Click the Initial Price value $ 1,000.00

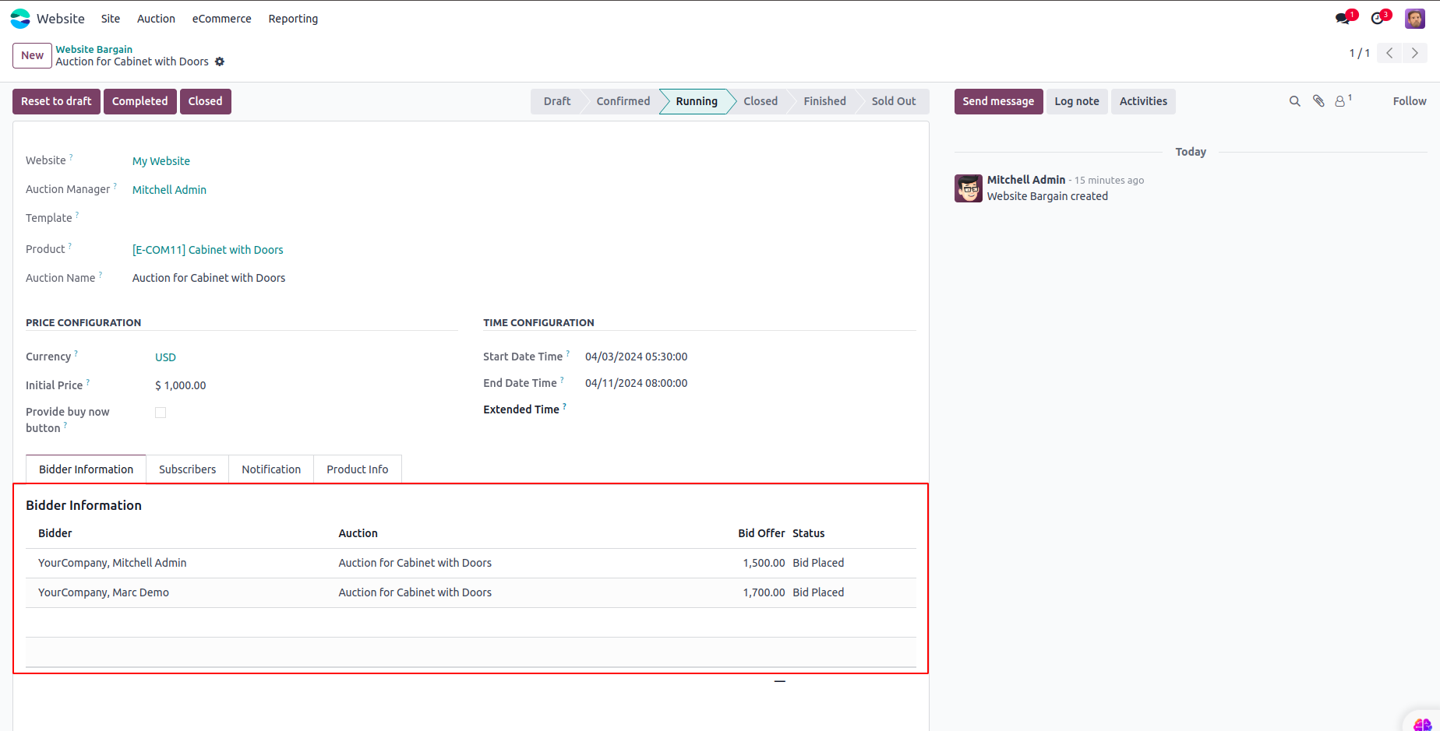point(181,385)
